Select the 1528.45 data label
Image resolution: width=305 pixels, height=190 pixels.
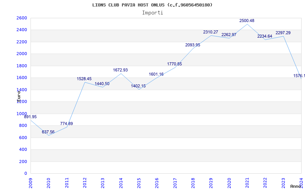pyautogui.click(x=84, y=79)
